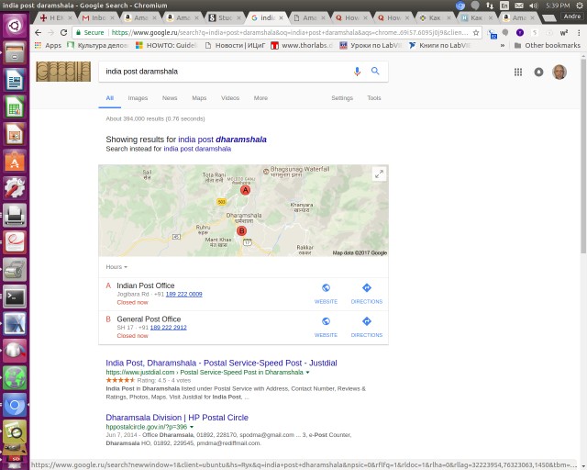Click the blue search magnifier icon
Screen dimensions: 587x470
(375, 71)
